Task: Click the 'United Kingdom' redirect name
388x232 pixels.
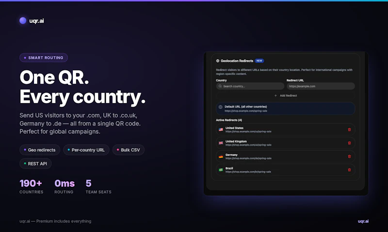Action: (236, 141)
